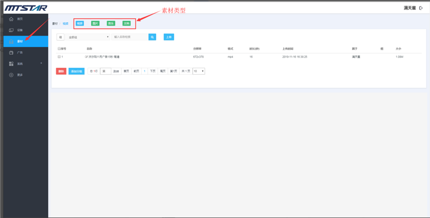
Task: Expand the 系统 submenu arrow
Action: pos(41,63)
